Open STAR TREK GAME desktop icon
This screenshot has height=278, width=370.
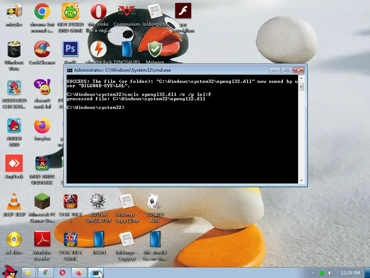pos(70,239)
